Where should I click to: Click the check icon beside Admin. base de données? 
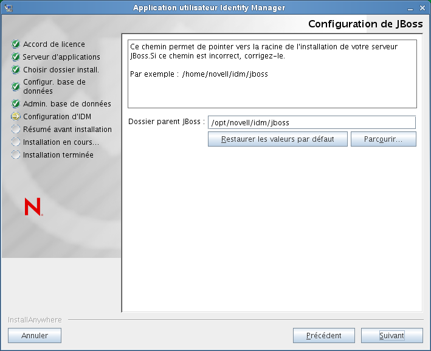click(16, 104)
